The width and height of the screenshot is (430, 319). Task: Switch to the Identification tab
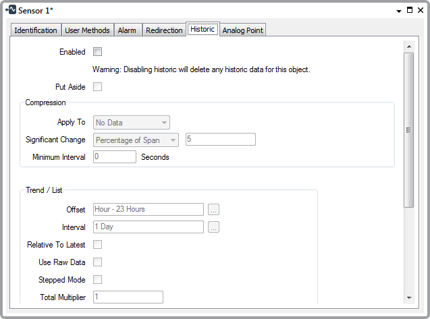pos(36,30)
